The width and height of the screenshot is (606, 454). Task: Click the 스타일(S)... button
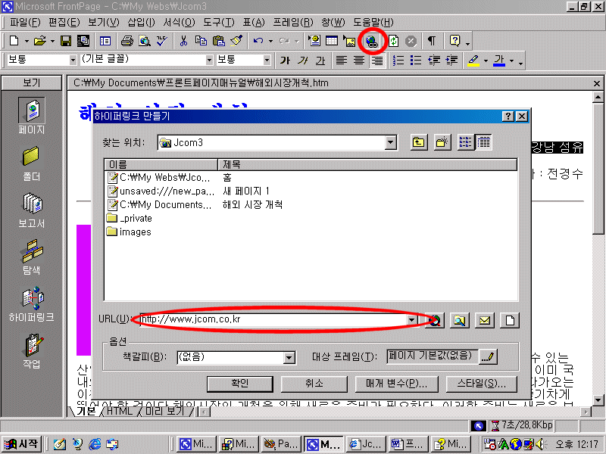tap(482, 384)
